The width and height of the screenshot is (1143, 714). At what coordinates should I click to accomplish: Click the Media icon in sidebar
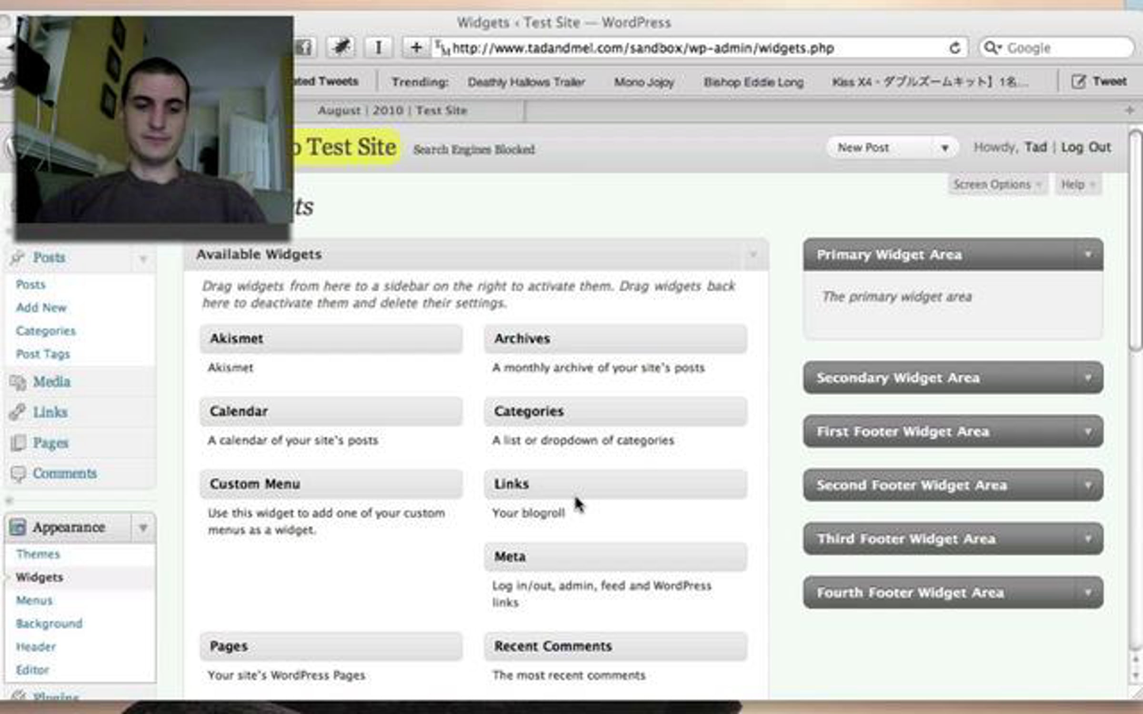(x=18, y=382)
